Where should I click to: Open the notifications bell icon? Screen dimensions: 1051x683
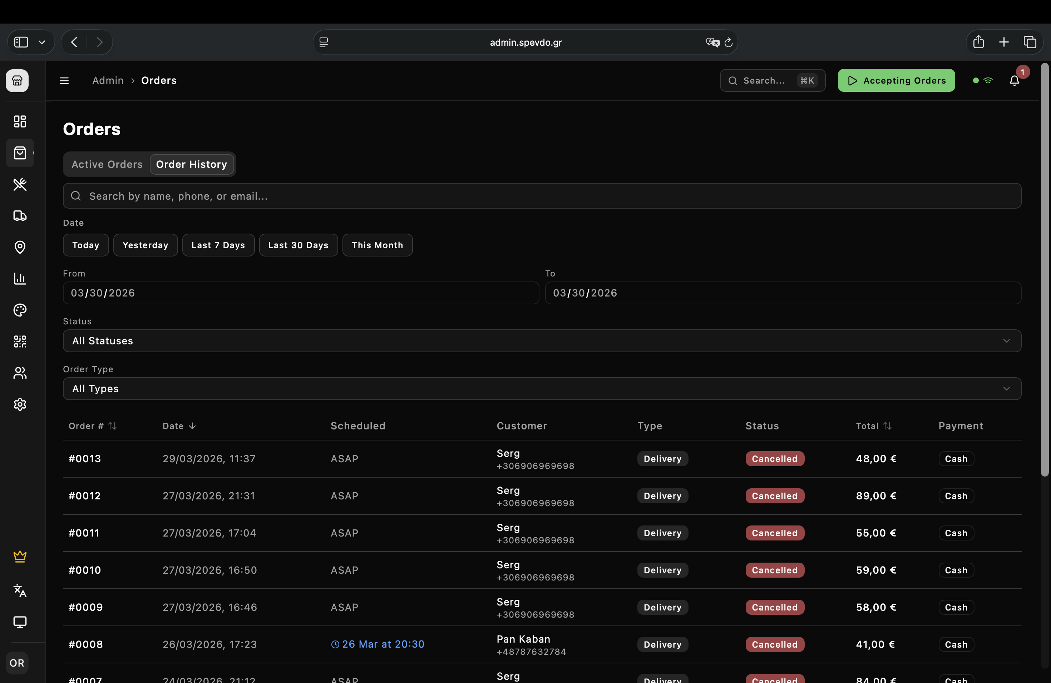1014,80
